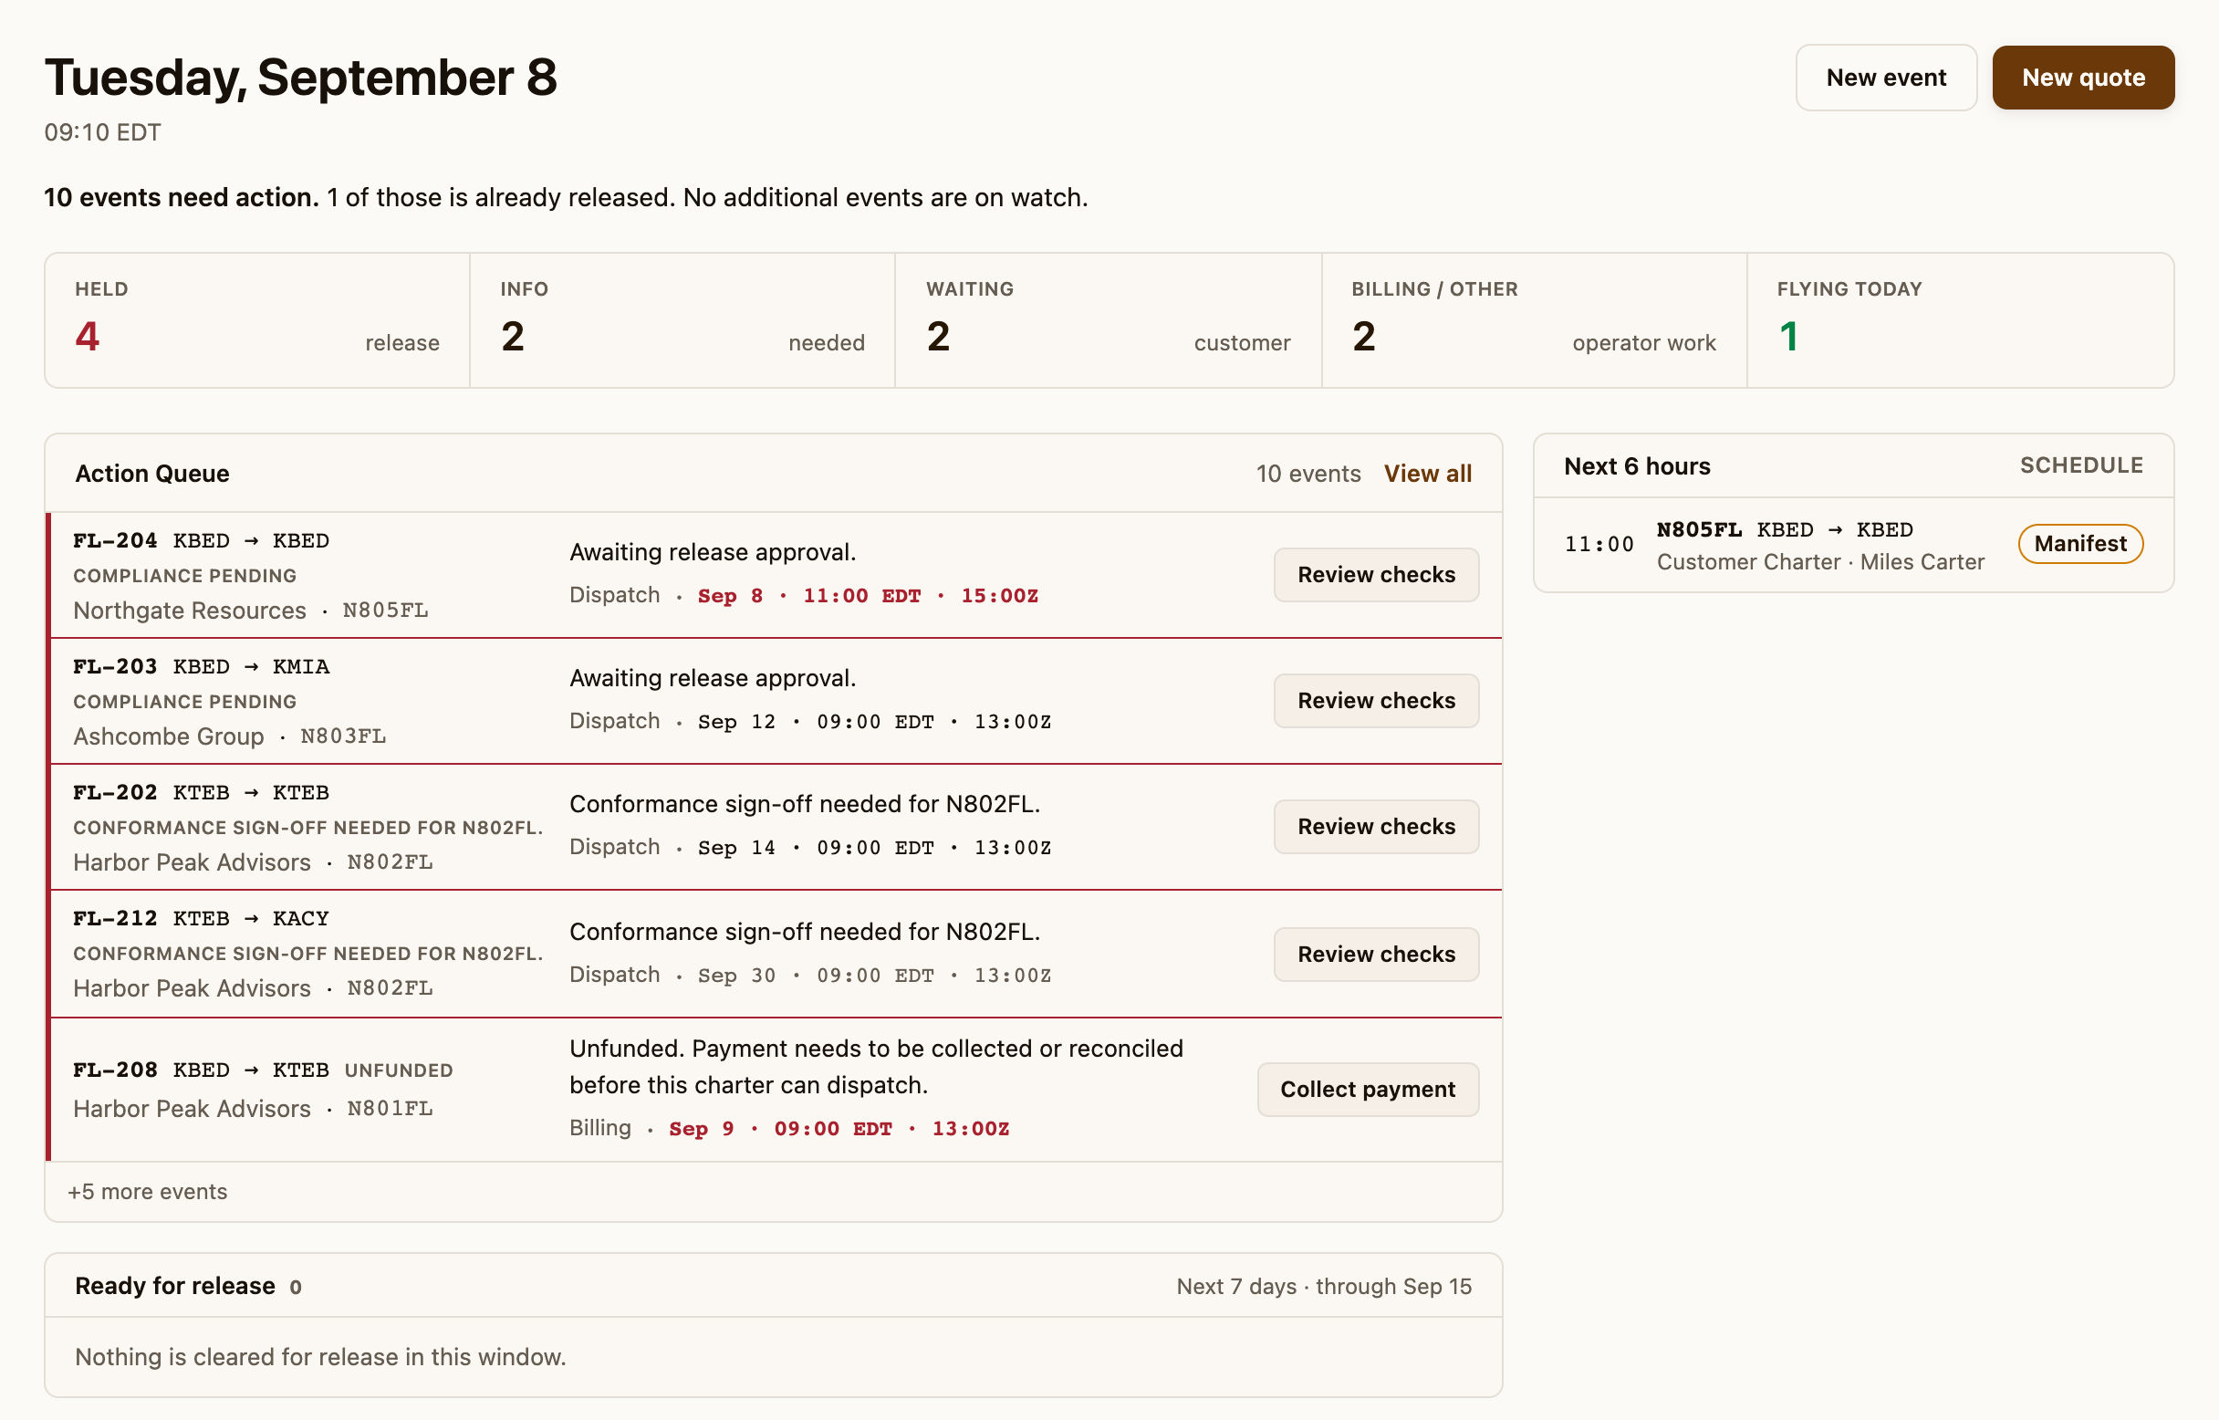Open the SCHEDULE label in Next 6 hours
Viewport: 2219px width, 1420px height.
click(2080, 465)
